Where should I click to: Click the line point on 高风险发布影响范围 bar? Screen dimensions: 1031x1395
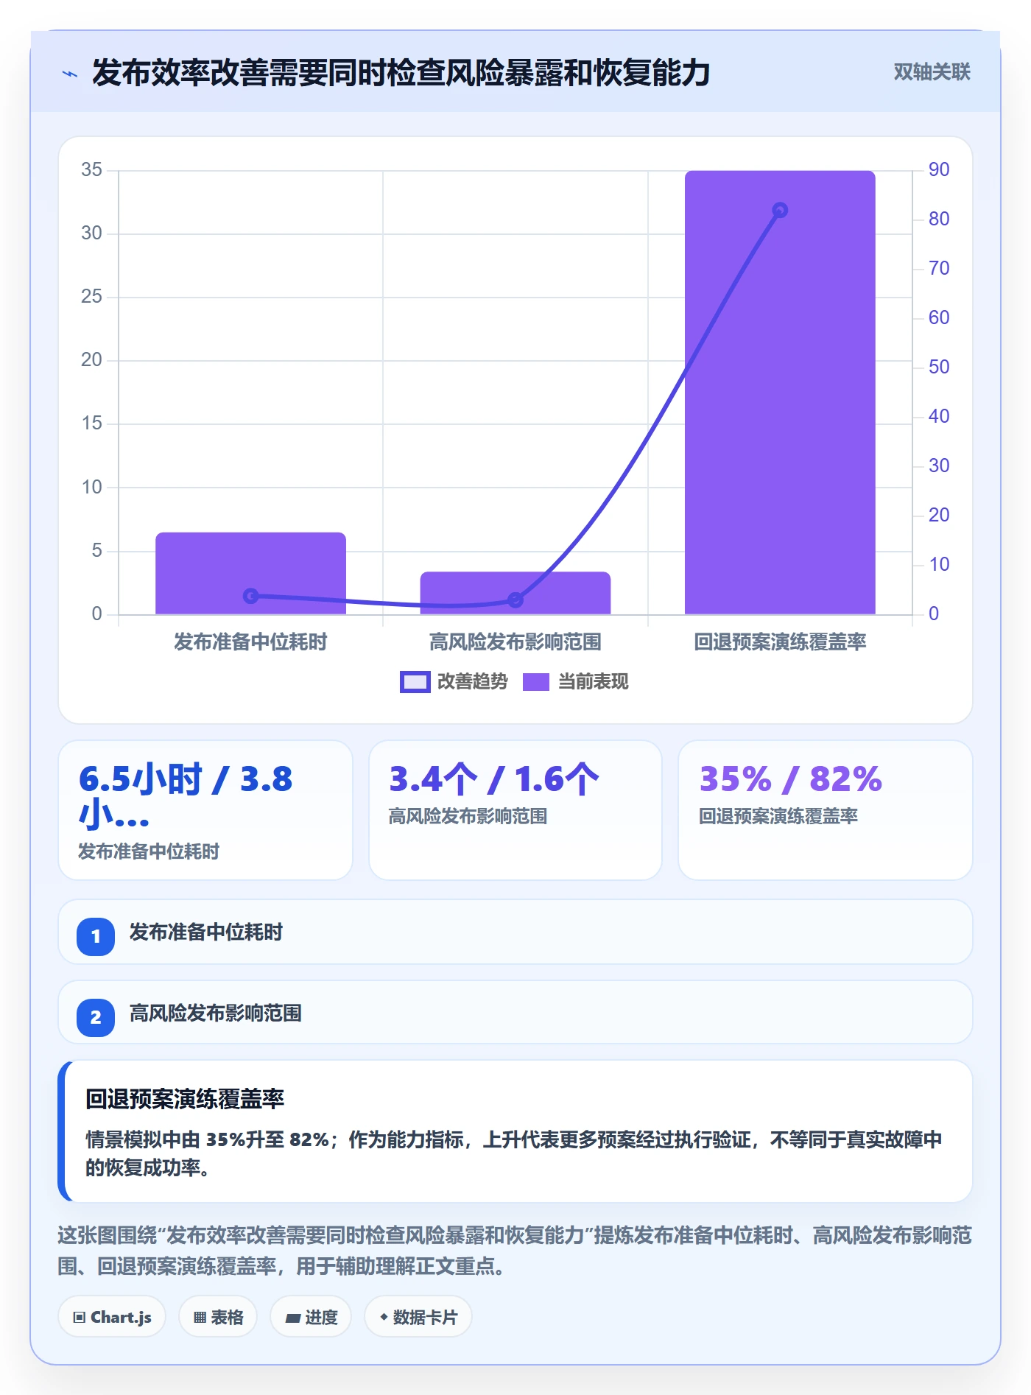515,600
